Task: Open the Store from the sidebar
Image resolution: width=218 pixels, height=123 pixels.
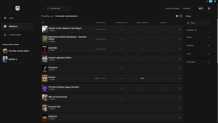Action: (11, 18)
